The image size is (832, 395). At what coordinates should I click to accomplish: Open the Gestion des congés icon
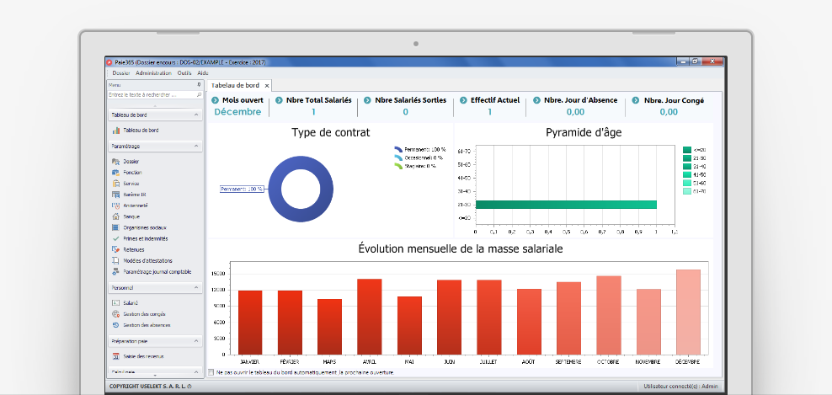pos(115,314)
